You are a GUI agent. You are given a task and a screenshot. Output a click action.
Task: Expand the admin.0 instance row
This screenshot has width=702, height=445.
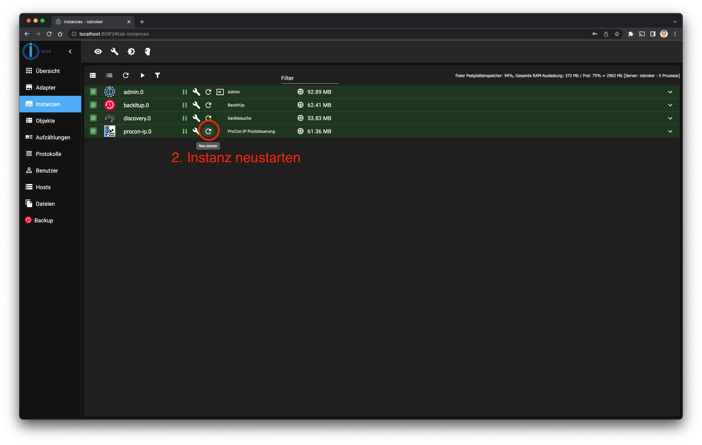(670, 92)
